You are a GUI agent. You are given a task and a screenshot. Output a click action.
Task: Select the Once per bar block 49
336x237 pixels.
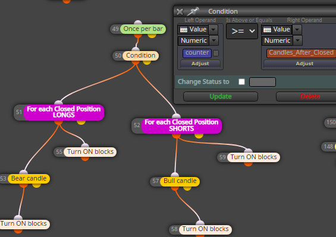[x=143, y=29]
